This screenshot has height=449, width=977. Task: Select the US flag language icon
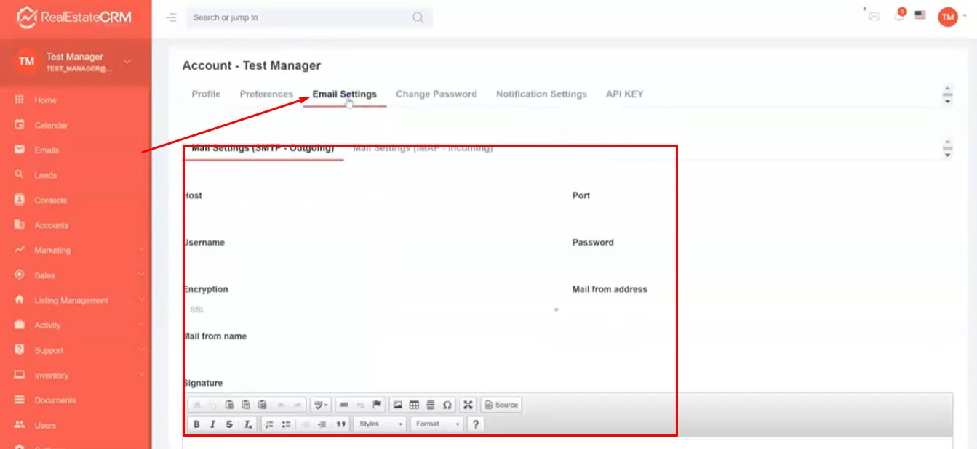tap(920, 15)
